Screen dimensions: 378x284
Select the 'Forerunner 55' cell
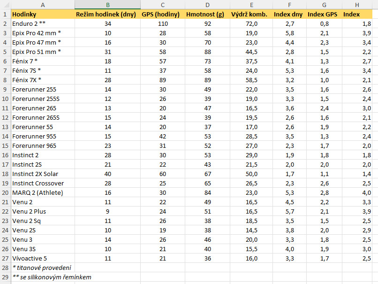pos(43,127)
